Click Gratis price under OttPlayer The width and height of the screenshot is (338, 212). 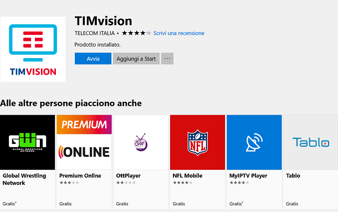[x=122, y=204]
